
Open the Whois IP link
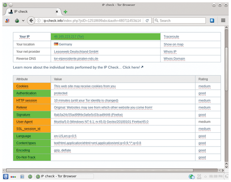tap(170, 52)
